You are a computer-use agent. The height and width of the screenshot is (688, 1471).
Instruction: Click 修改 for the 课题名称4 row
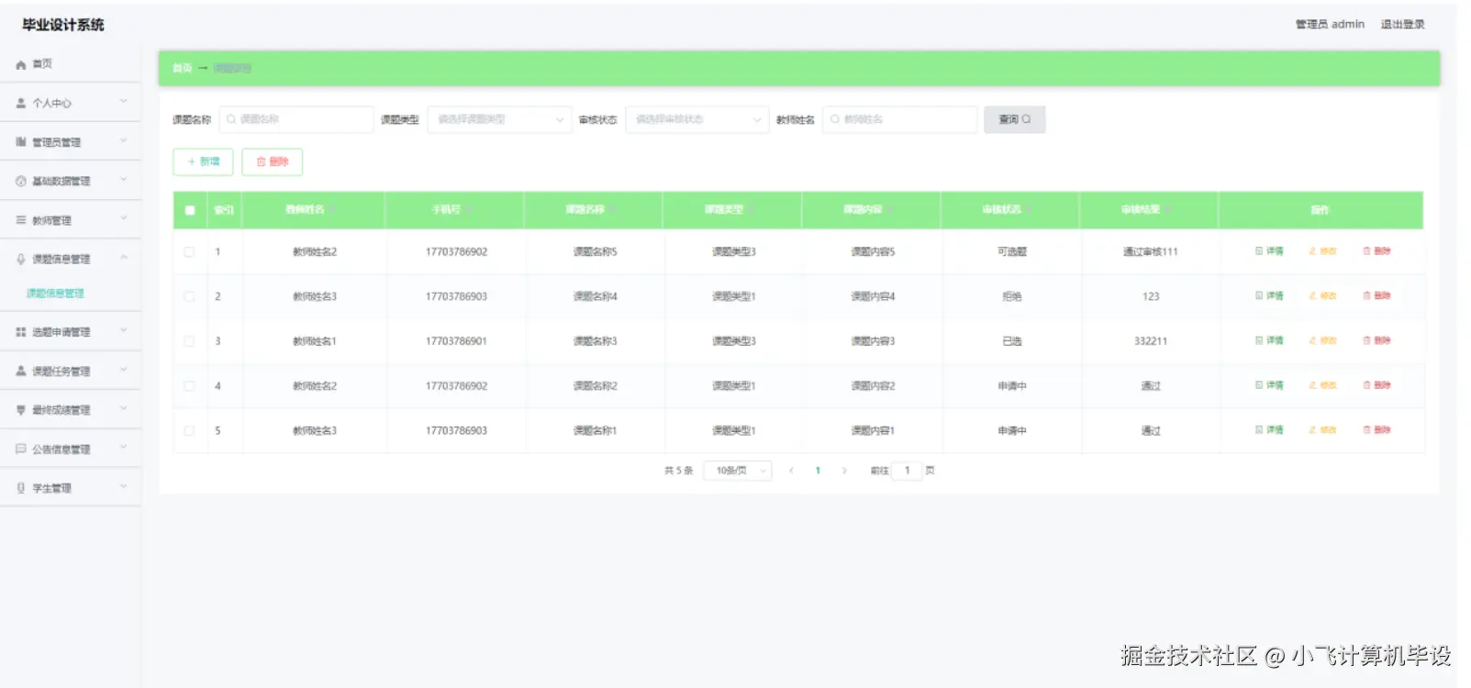coord(1322,296)
